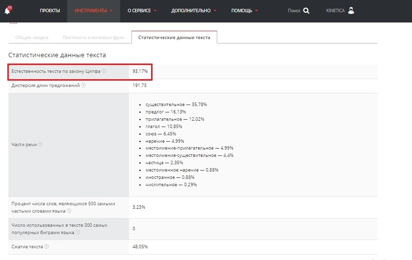The height and width of the screenshot is (260, 412).
Task: Click help icon for 500 самыми частыми словами
Action: point(69,211)
